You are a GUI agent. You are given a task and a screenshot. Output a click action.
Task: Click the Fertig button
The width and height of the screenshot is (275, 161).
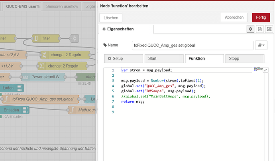261,18
